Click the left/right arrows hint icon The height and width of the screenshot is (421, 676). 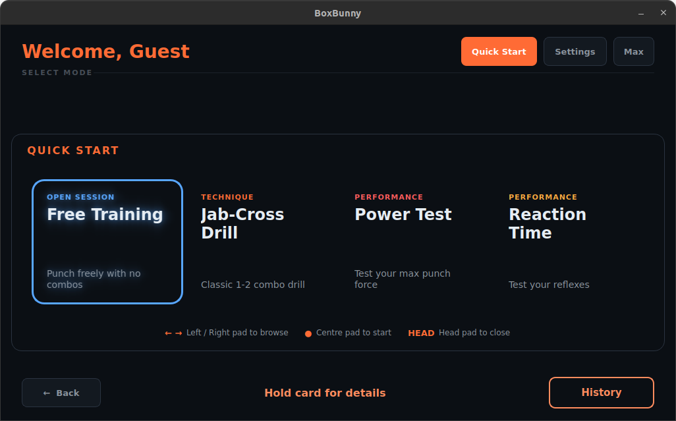173,333
